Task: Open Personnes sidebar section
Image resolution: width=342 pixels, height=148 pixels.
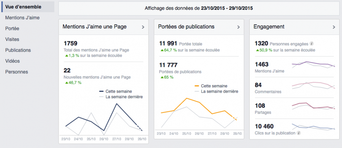Action: click(17, 72)
